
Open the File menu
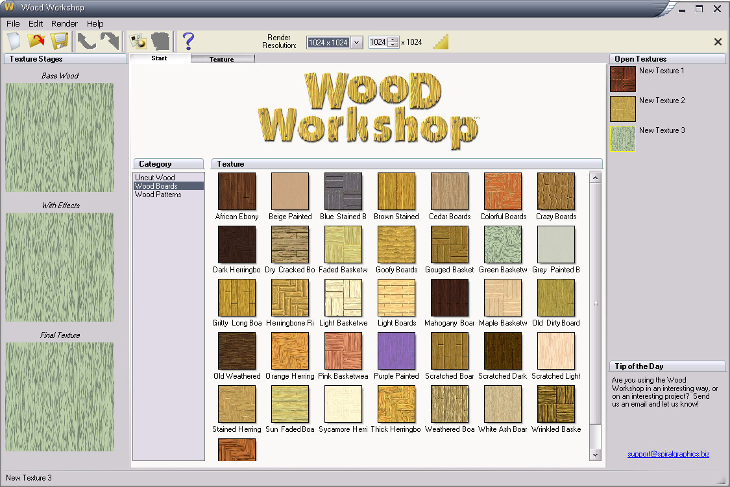pyautogui.click(x=13, y=24)
